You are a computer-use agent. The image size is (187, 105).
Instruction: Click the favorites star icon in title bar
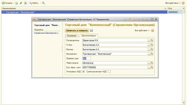pyautogui.click(x=124, y=20)
